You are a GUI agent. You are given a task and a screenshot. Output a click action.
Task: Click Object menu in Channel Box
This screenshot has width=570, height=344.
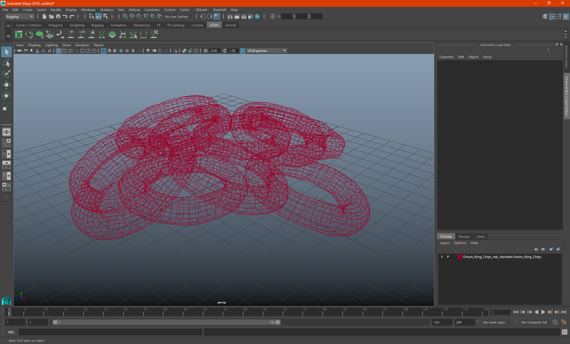pyautogui.click(x=473, y=57)
